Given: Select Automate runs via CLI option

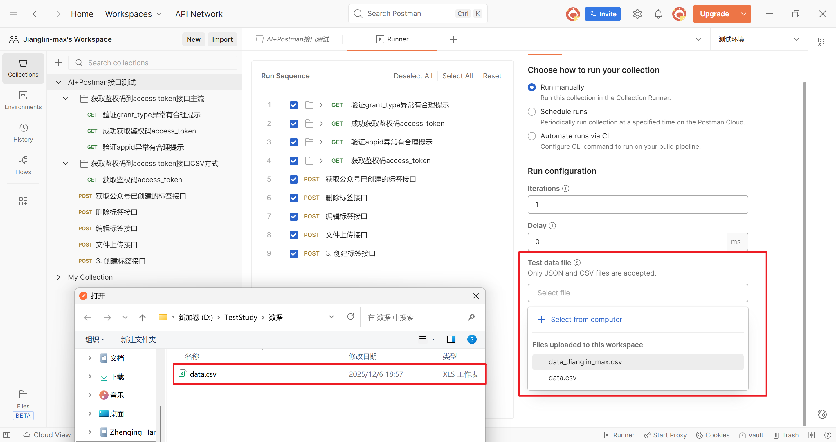Looking at the screenshot, I should (531, 136).
